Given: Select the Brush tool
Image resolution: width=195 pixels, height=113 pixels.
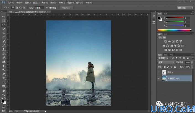Looking at the screenshot, I should [x=4, y=45].
